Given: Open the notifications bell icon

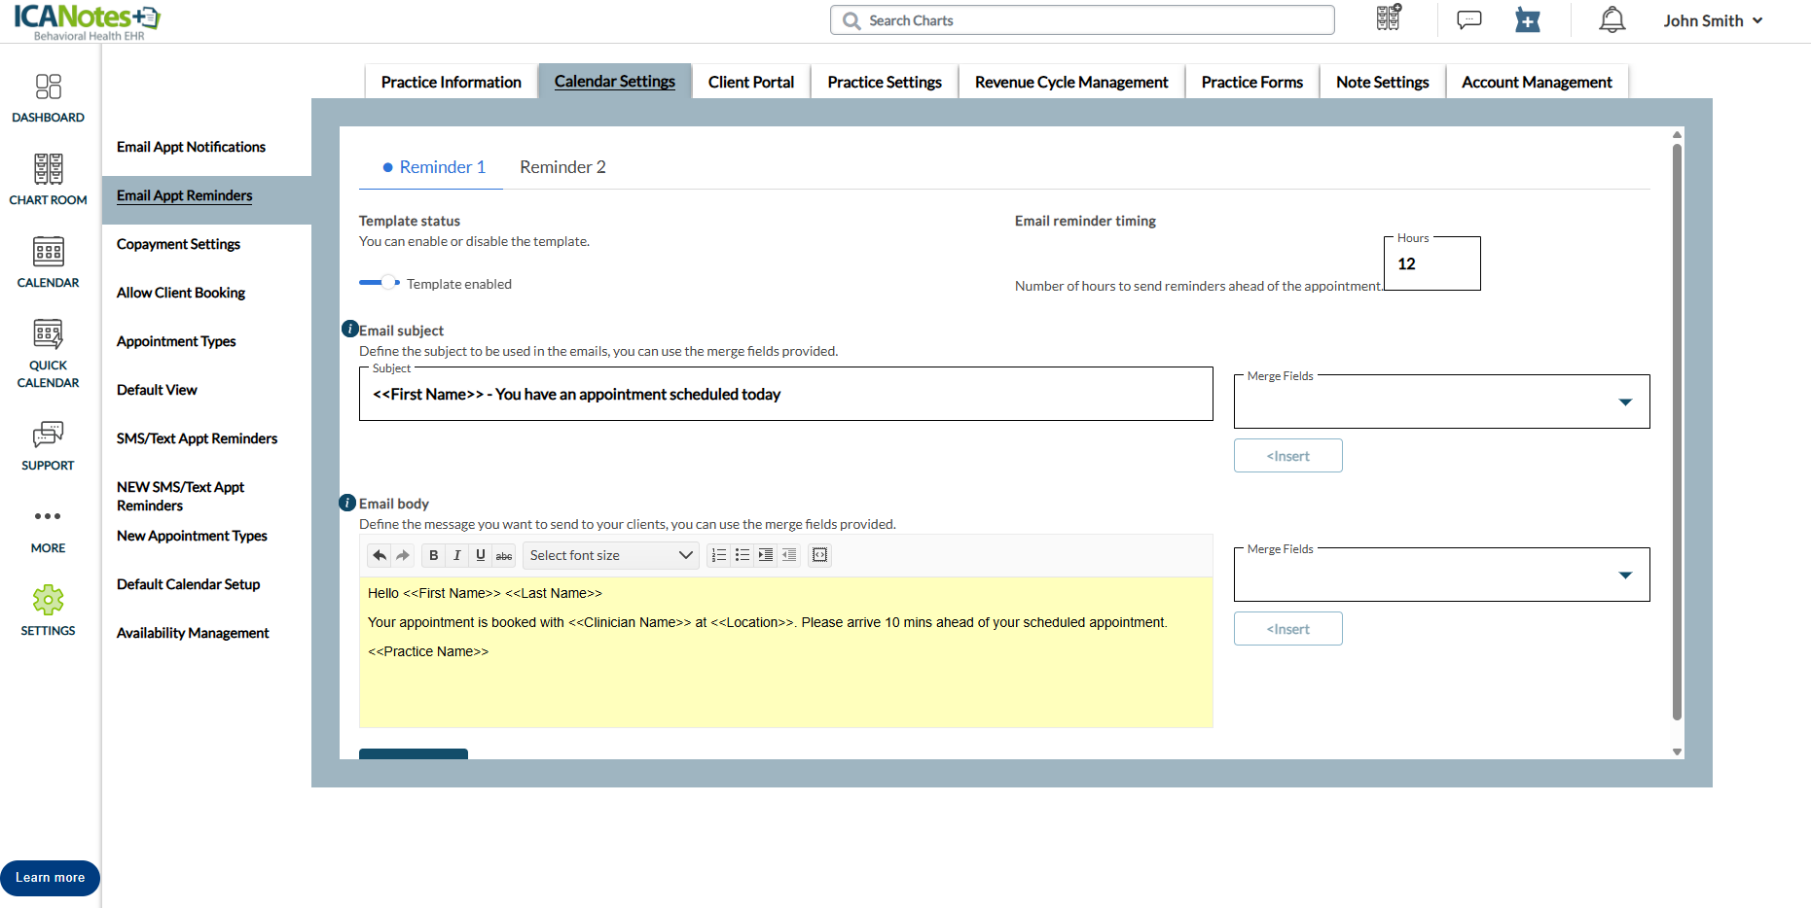Looking at the screenshot, I should (x=1612, y=20).
